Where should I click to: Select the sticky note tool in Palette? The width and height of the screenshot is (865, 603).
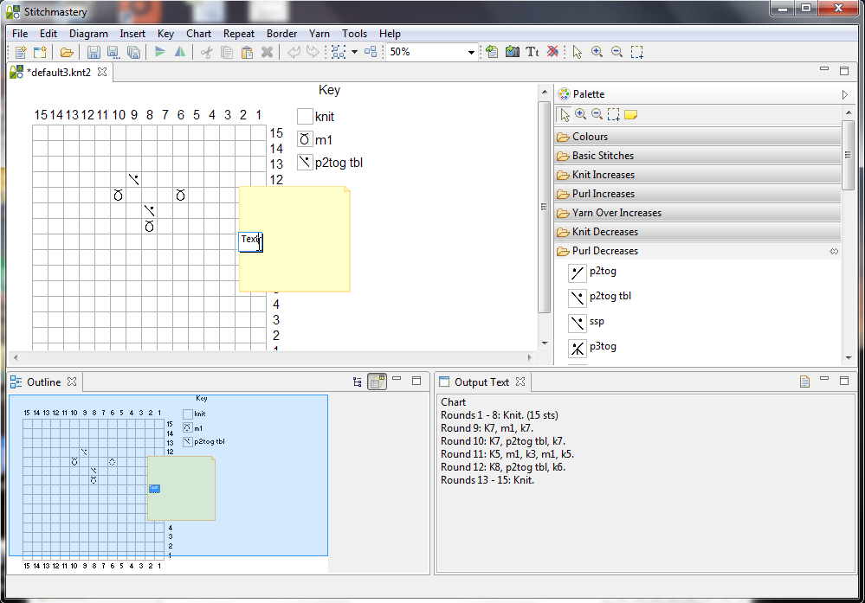point(630,114)
